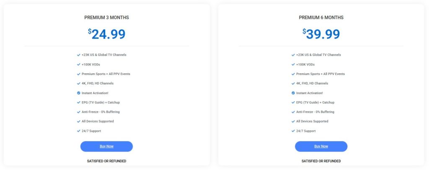Click the $39.99 price
This screenshot has width=429, height=170.
pos(321,34)
